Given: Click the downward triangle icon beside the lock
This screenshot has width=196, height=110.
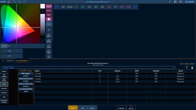Looking at the screenshot, I should coord(187,68).
